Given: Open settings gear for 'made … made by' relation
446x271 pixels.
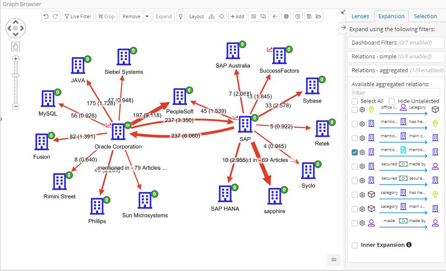Looking at the screenshot, I should [362, 223].
